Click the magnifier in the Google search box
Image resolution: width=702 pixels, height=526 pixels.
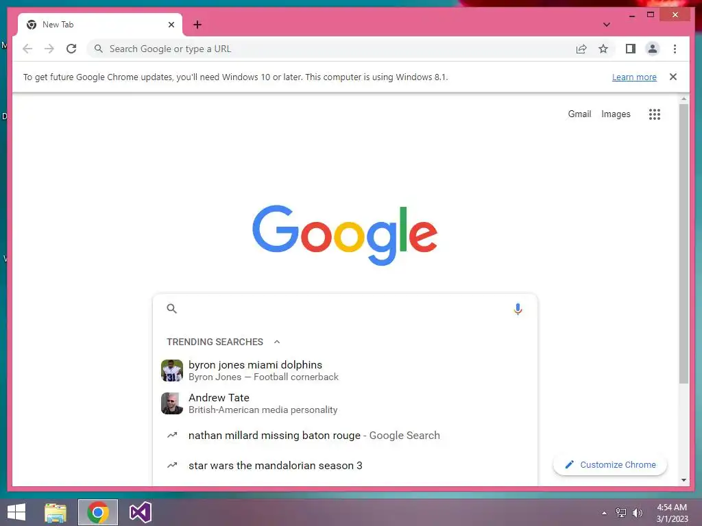(172, 309)
